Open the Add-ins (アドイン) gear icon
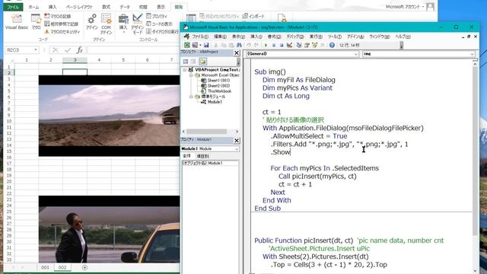Viewport: 487px width, 274px height. coord(92,22)
